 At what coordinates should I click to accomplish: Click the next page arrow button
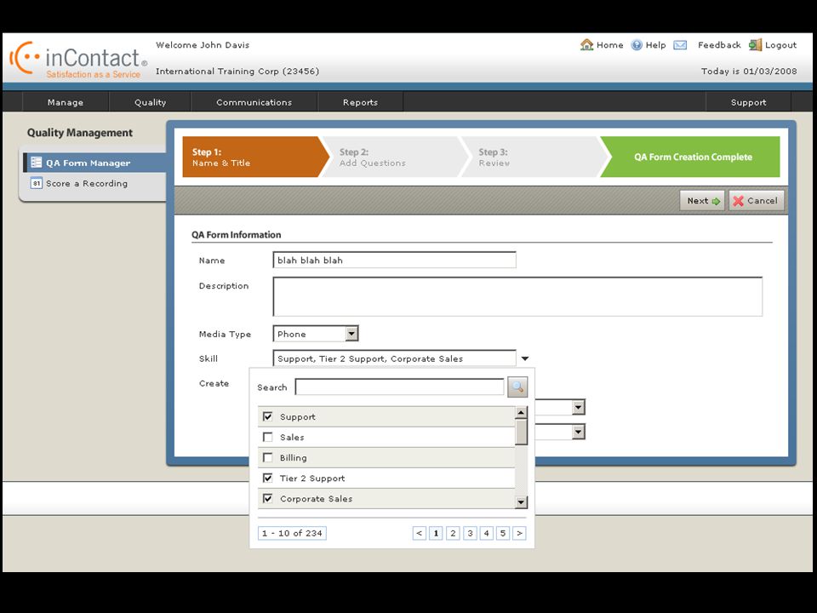coord(519,533)
